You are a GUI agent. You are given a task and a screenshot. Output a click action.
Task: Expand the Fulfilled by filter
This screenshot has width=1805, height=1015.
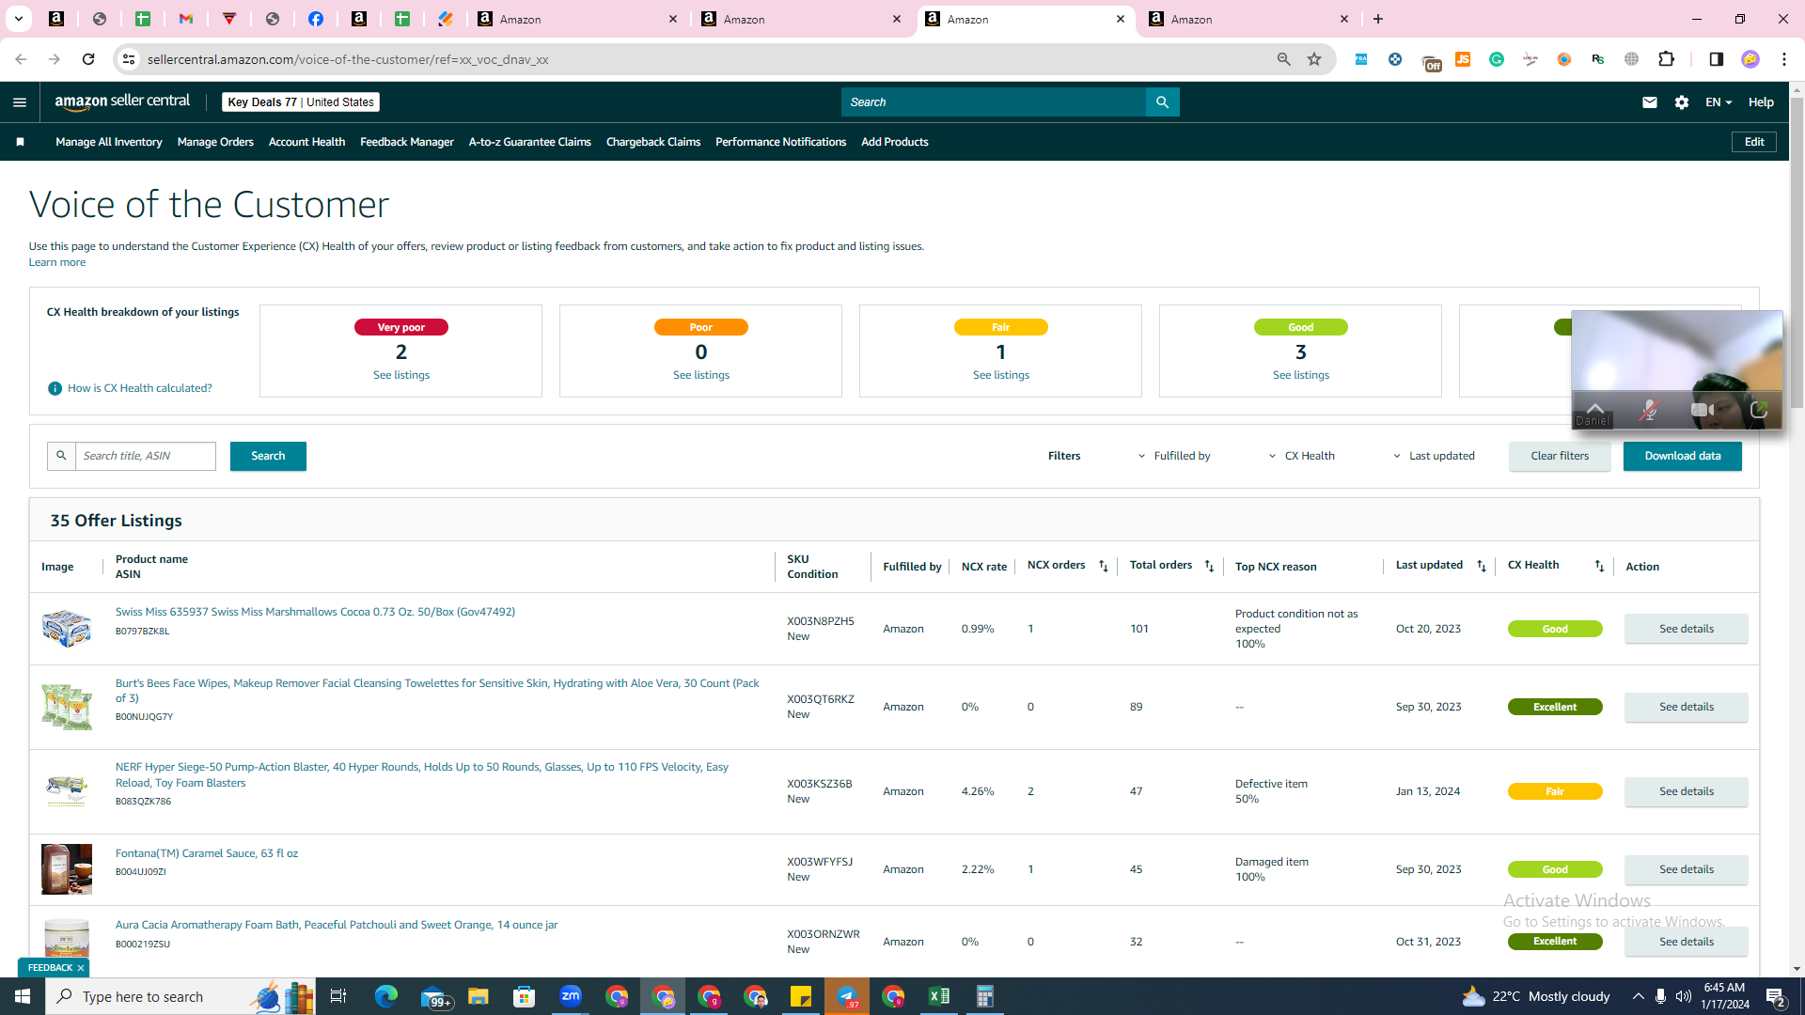tap(1173, 456)
